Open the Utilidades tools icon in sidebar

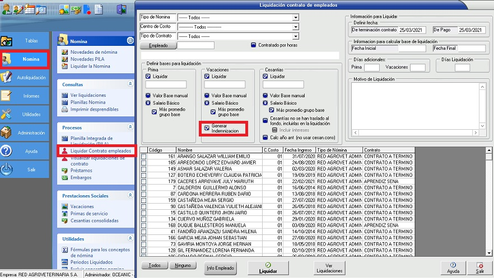coord(7,114)
